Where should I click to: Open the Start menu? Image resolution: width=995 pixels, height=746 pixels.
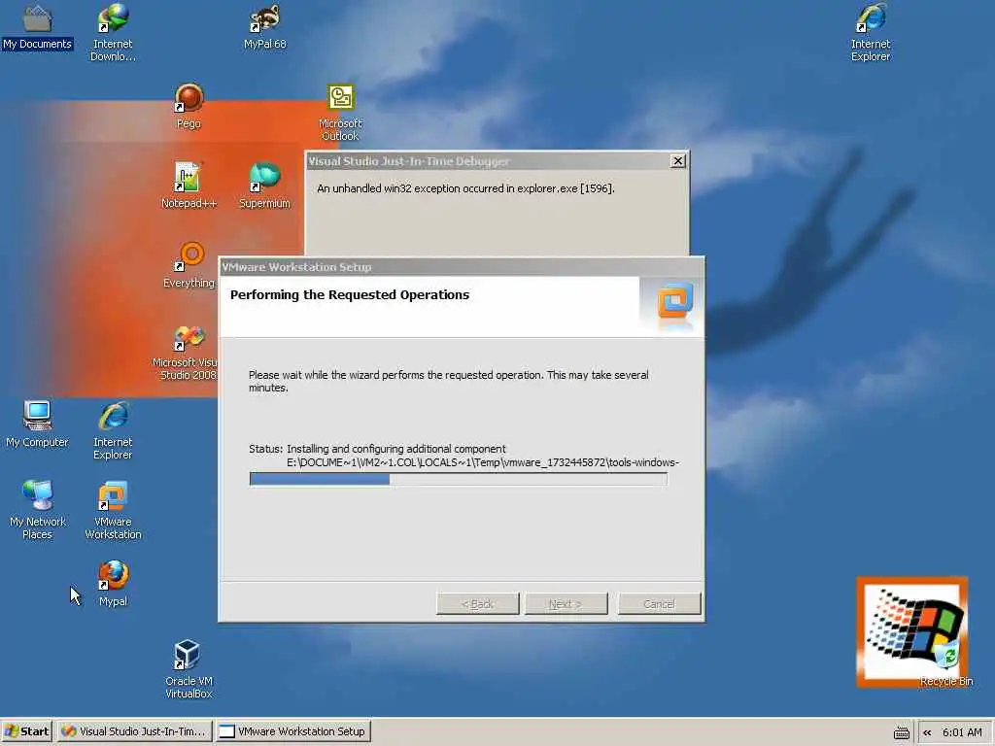pyautogui.click(x=26, y=731)
